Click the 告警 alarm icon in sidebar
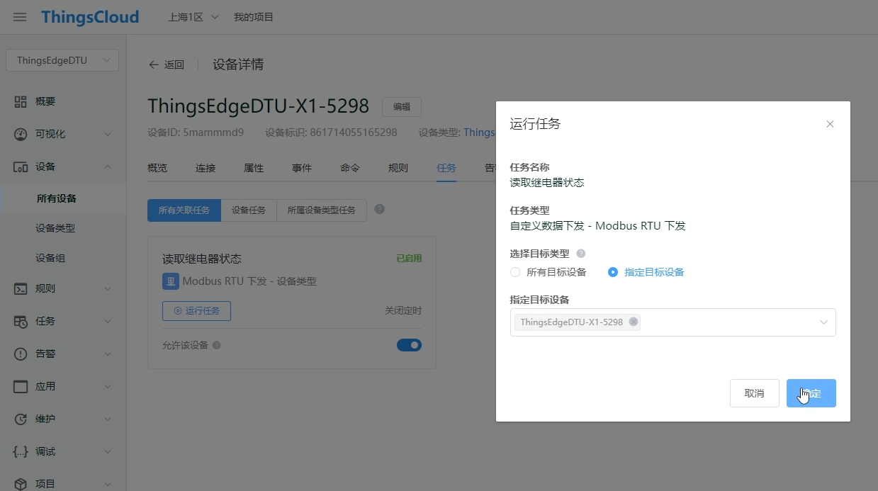Viewport: 878px width, 491px height. (21, 354)
